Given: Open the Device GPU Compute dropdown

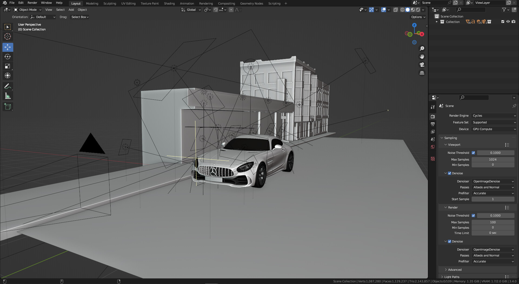Looking at the screenshot, I should click(494, 129).
